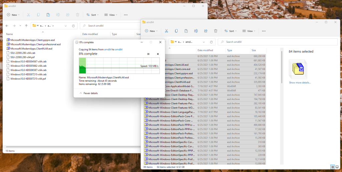
Task: Click Share icon in left window toolbar
Action: (67, 15)
